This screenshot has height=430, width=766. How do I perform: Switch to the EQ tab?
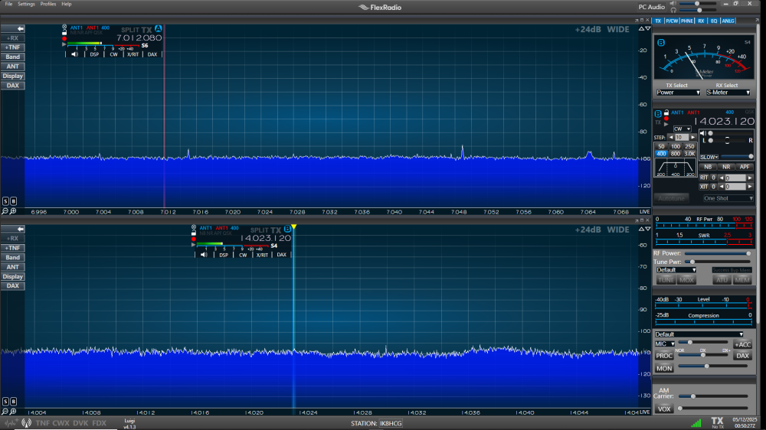point(713,21)
